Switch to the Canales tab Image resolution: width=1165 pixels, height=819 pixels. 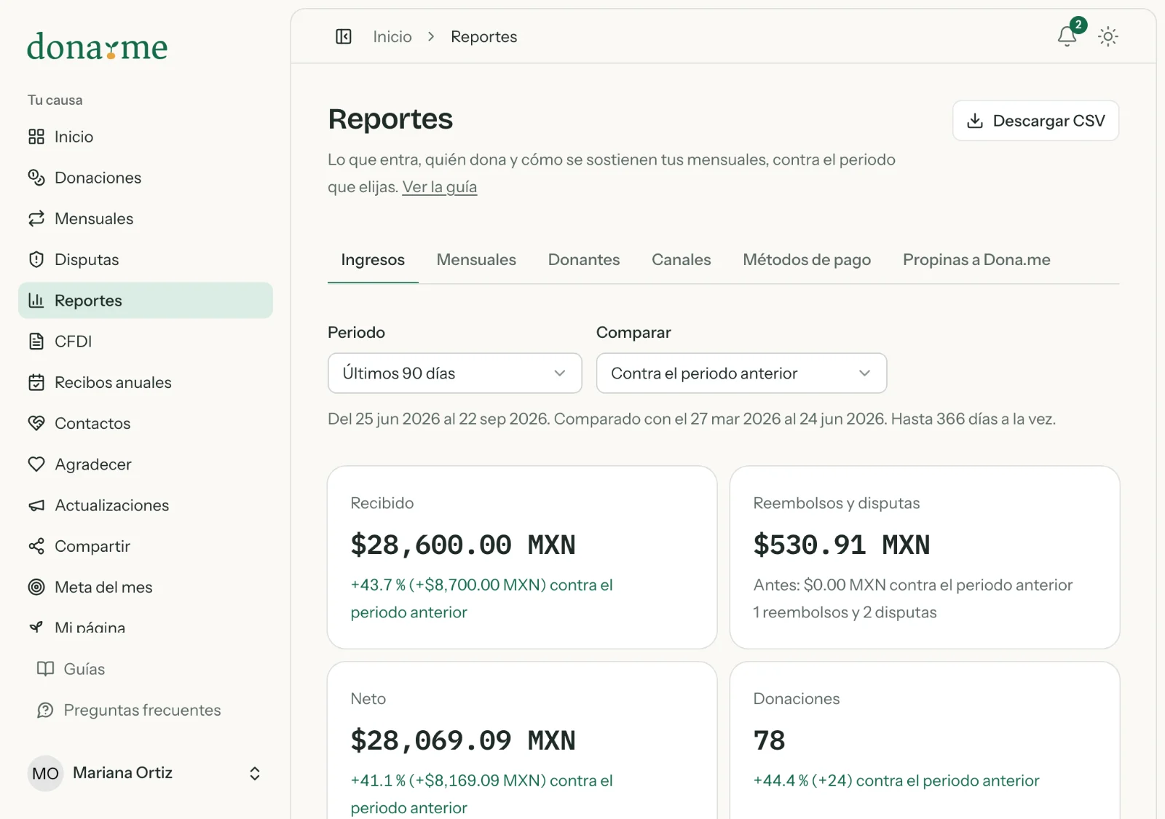(682, 260)
